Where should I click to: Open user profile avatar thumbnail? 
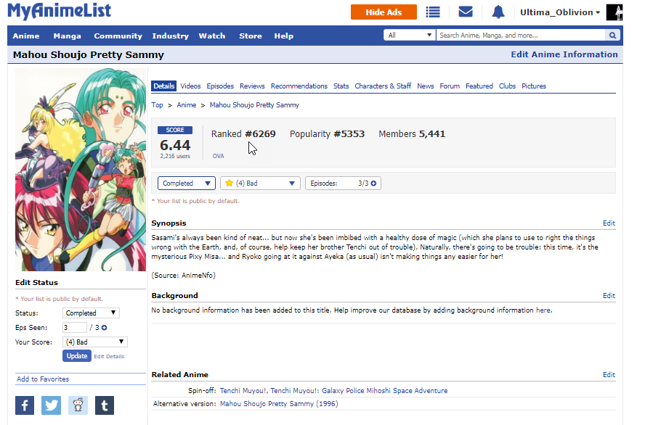(x=615, y=12)
